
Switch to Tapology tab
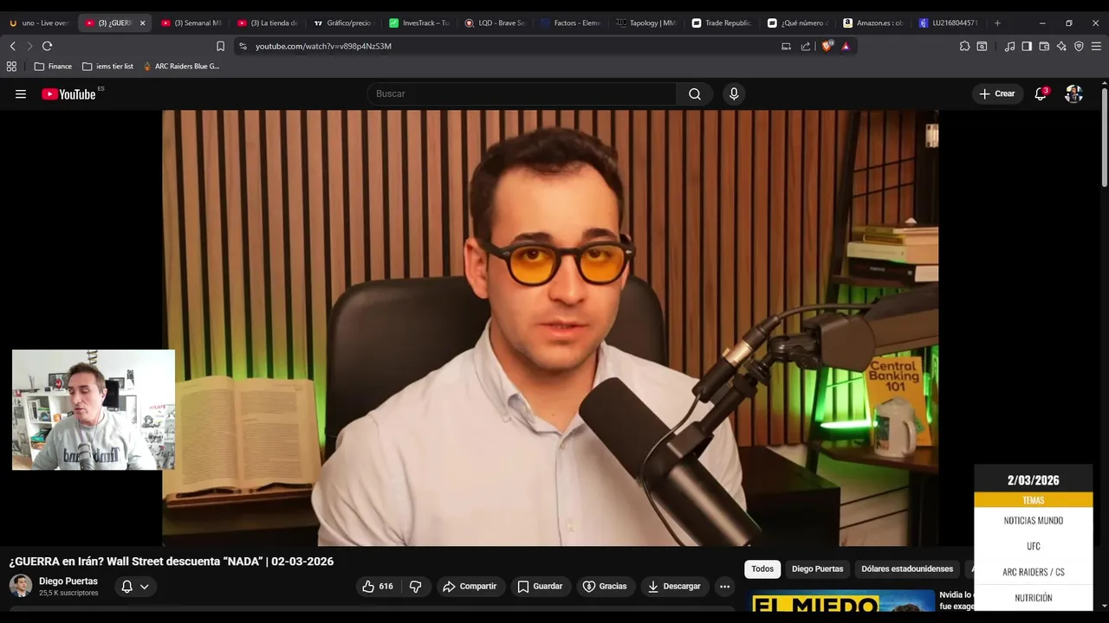click(646, 23)
